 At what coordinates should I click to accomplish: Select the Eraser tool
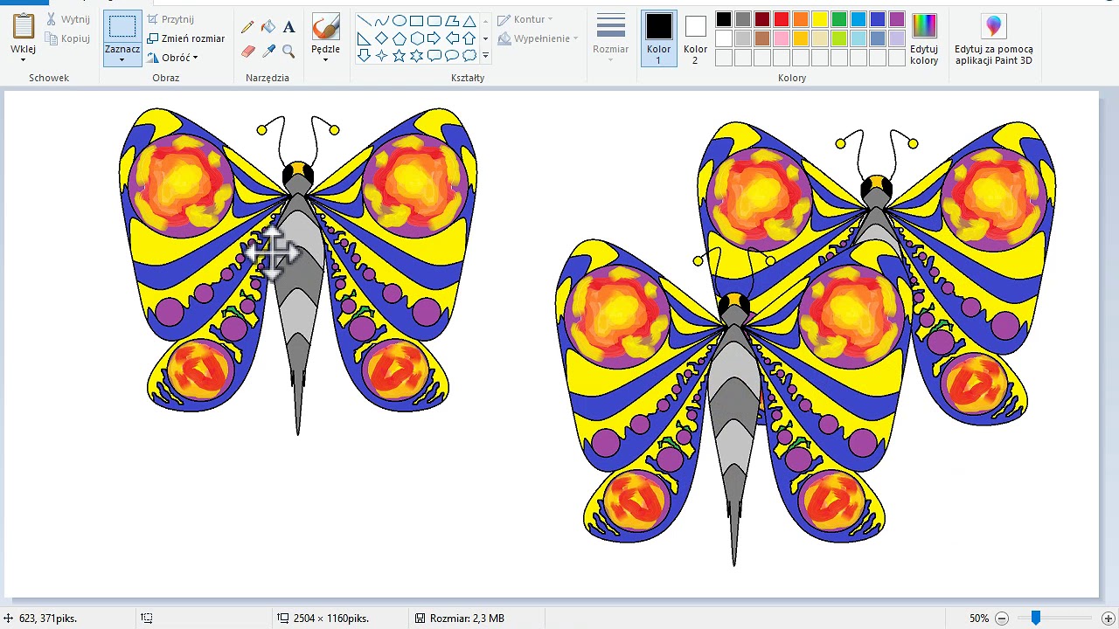click(247, 52)
